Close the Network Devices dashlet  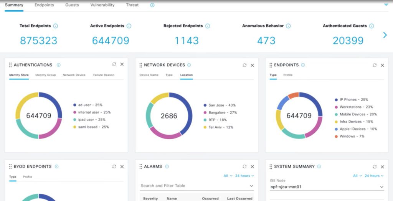point(253,65)
